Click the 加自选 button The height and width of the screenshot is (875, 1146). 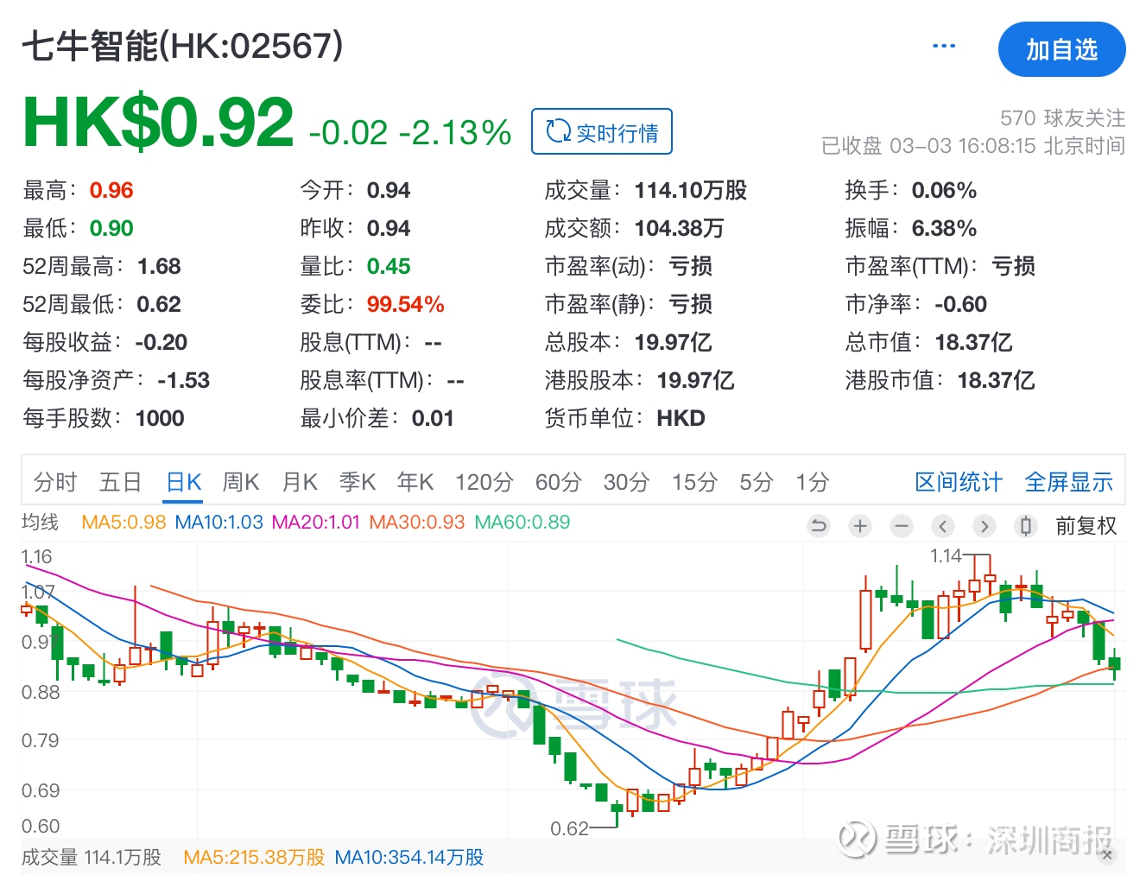coord(1061,49)
